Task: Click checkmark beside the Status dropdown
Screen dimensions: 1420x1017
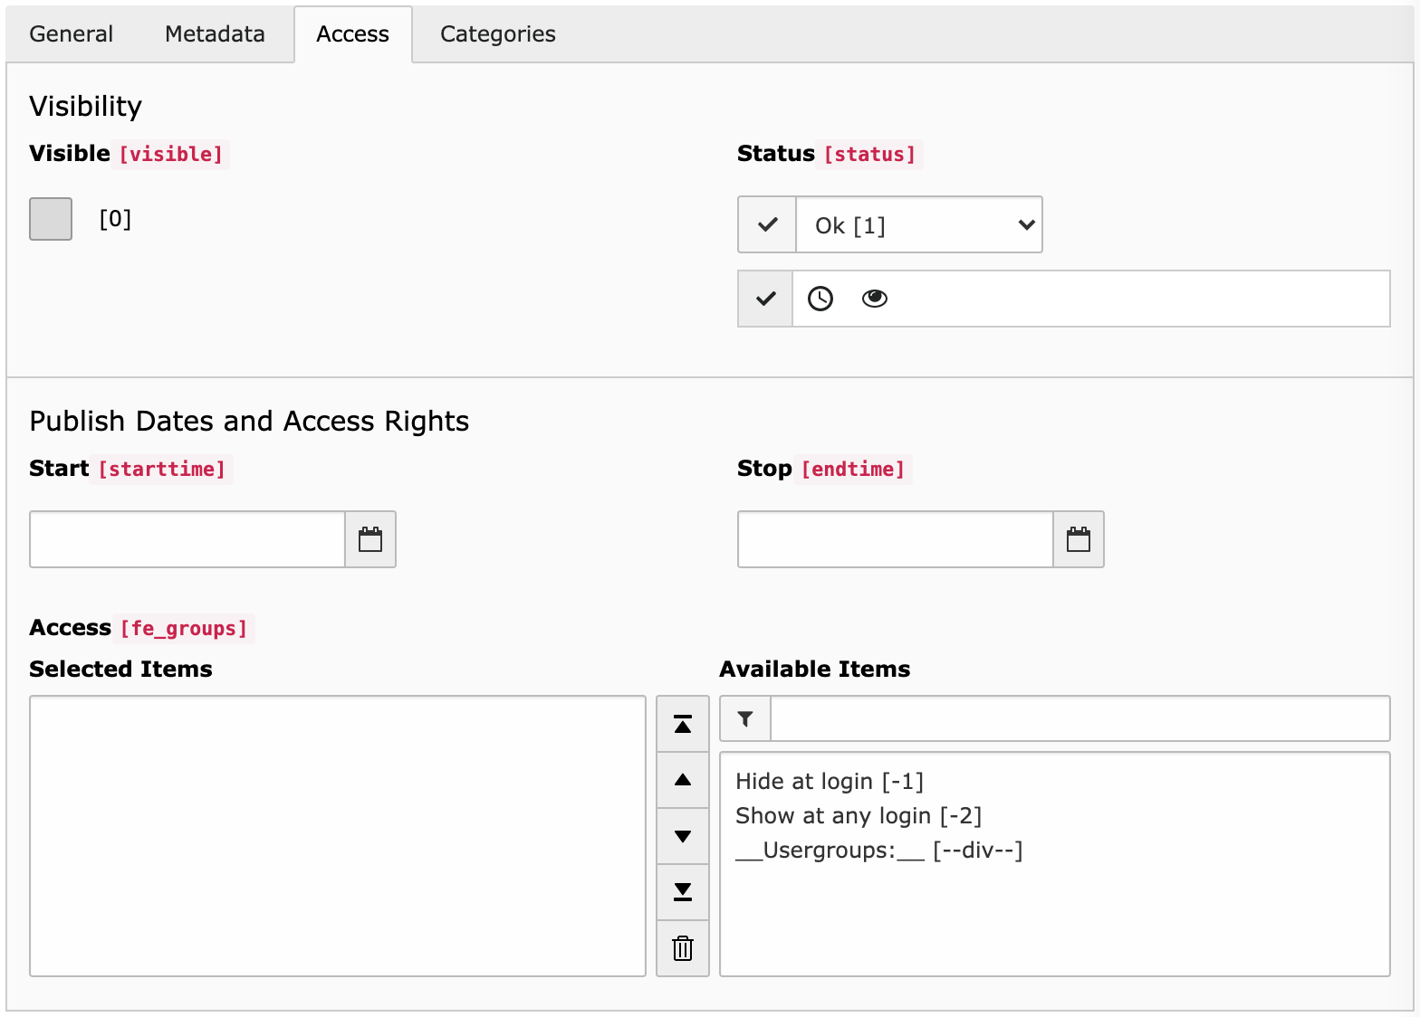Action: tap(767, 224)
